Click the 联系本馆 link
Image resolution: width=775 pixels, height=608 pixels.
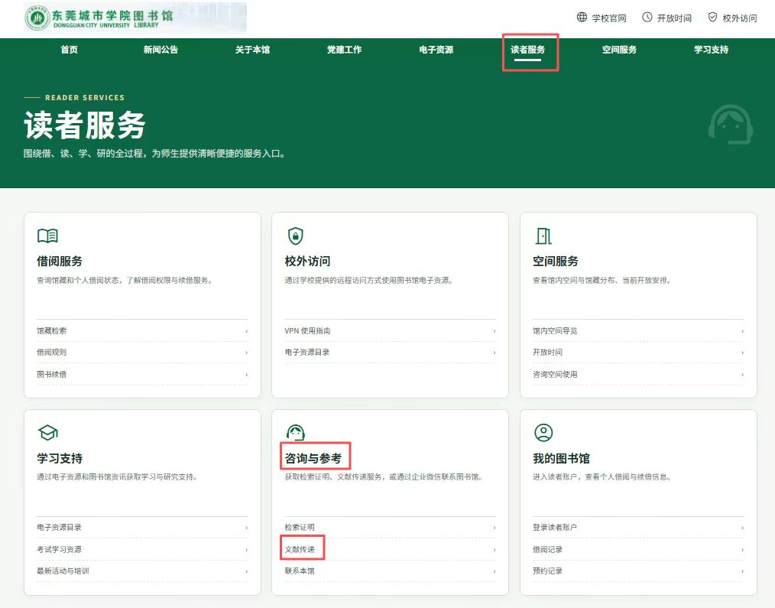point(300,571)
